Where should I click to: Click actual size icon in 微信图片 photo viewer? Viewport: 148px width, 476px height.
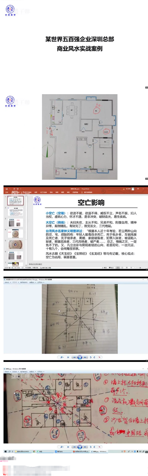tap(68, 357)
